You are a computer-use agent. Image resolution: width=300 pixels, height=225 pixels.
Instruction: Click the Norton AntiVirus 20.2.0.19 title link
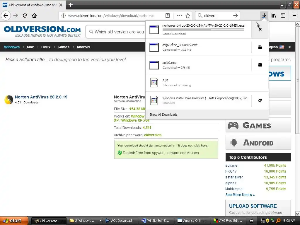(41, 97)
